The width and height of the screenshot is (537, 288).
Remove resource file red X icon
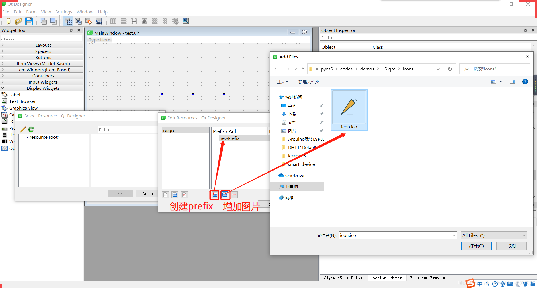(184, 195)
